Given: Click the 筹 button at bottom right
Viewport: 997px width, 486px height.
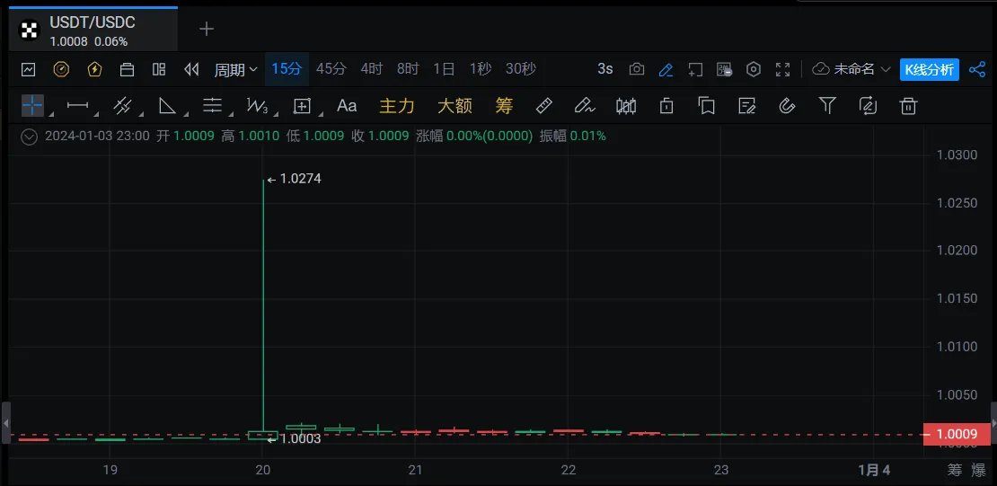Looking at the screenshot, I should (956, 470).
